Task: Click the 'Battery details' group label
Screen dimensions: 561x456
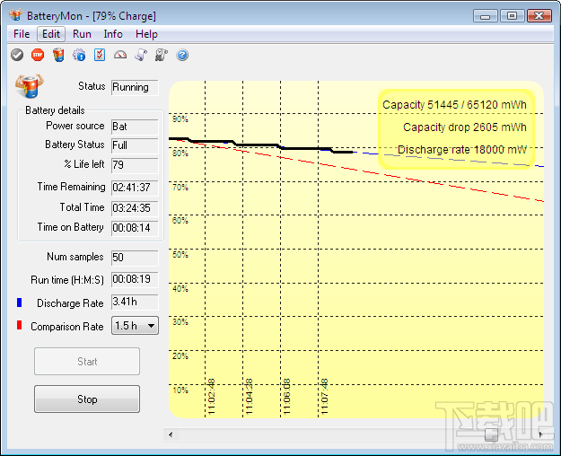Action: [55, 110]
